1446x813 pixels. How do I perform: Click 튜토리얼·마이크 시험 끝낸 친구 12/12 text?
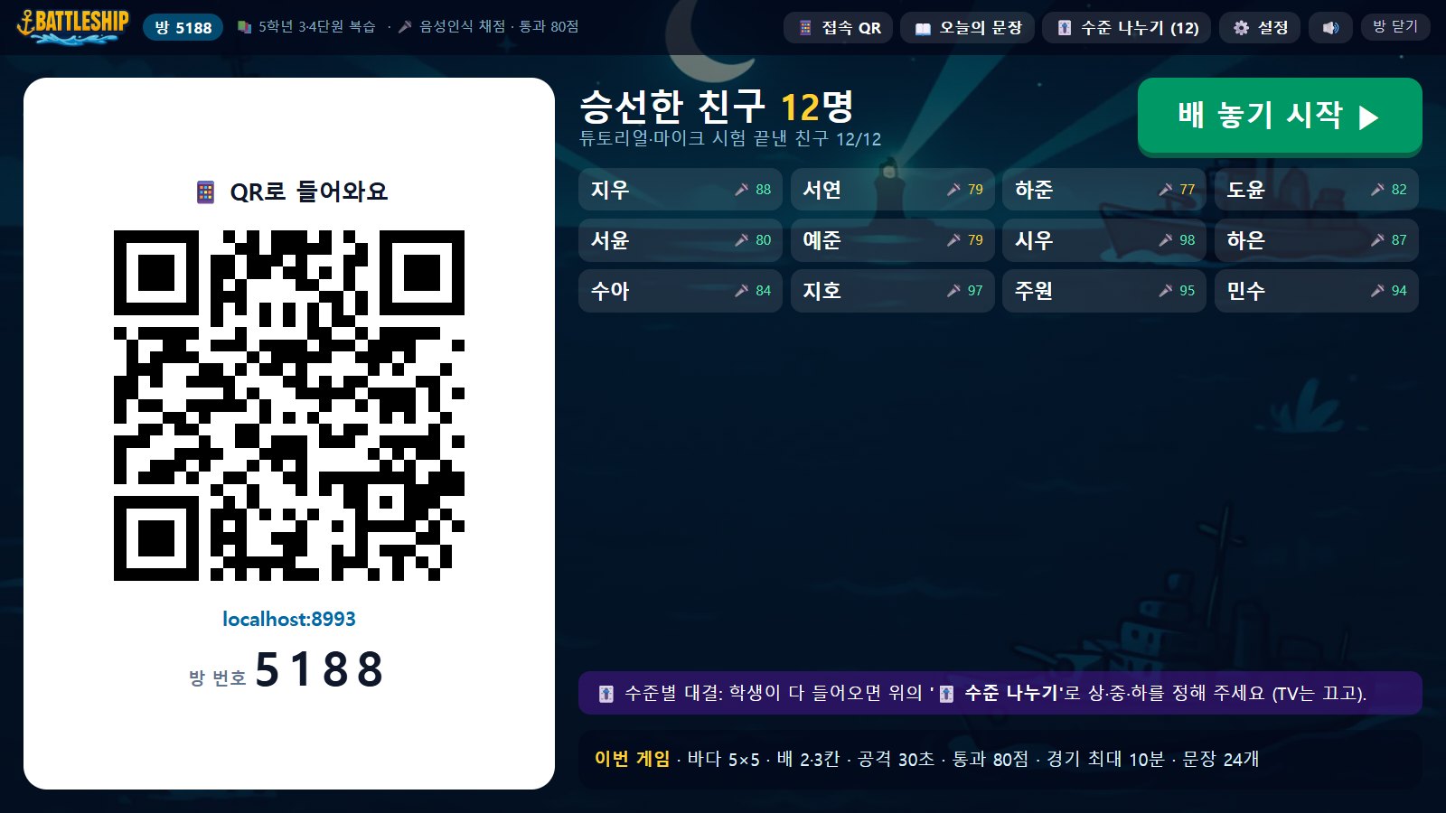(x=730, y=138)
